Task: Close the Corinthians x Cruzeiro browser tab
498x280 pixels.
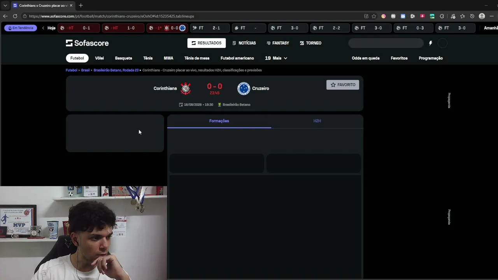Action: coord(71,5)
